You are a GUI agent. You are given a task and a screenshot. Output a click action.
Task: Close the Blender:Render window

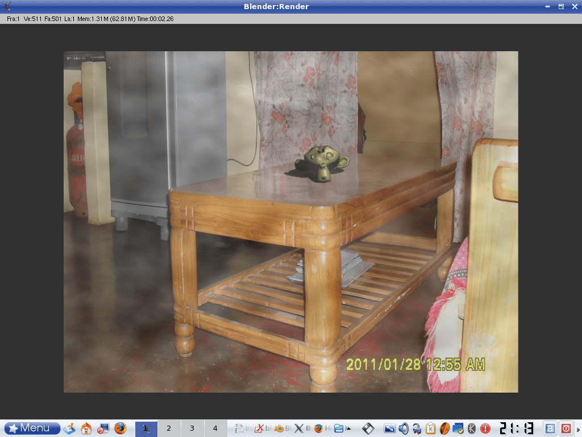pos(575,7)
